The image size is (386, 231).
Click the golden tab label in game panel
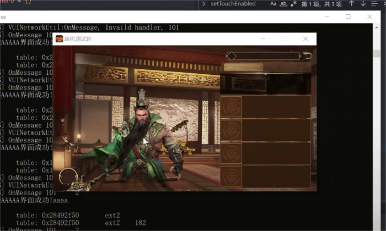(x=243, y=67)
